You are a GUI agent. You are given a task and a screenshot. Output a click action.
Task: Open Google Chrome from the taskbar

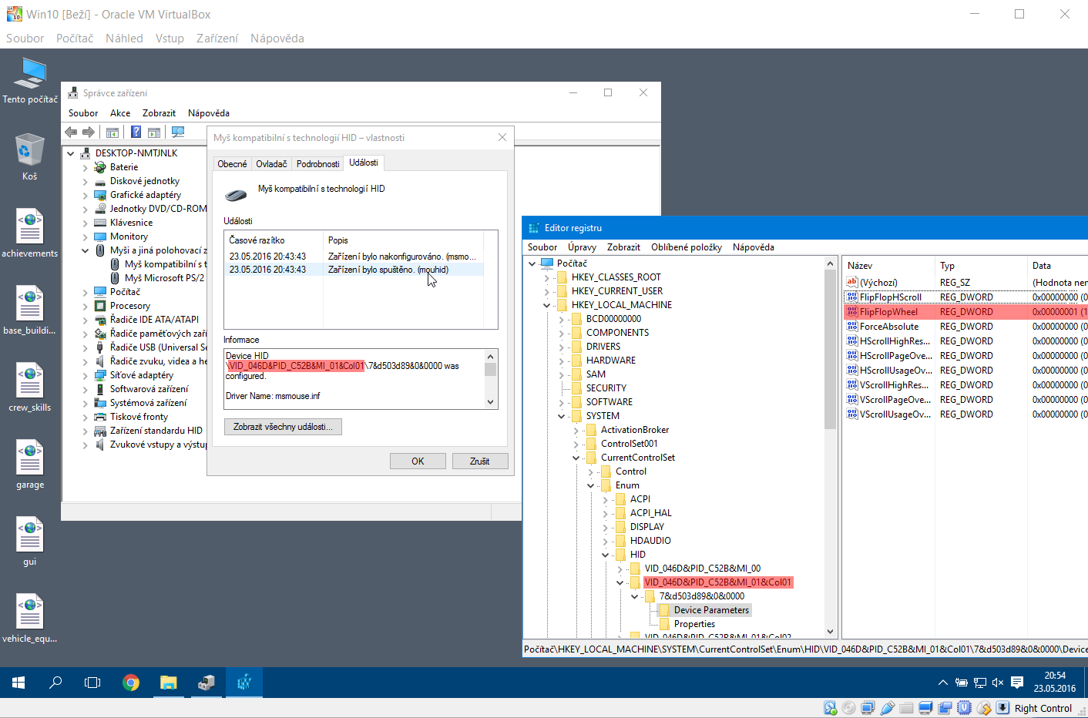point(131,683)
